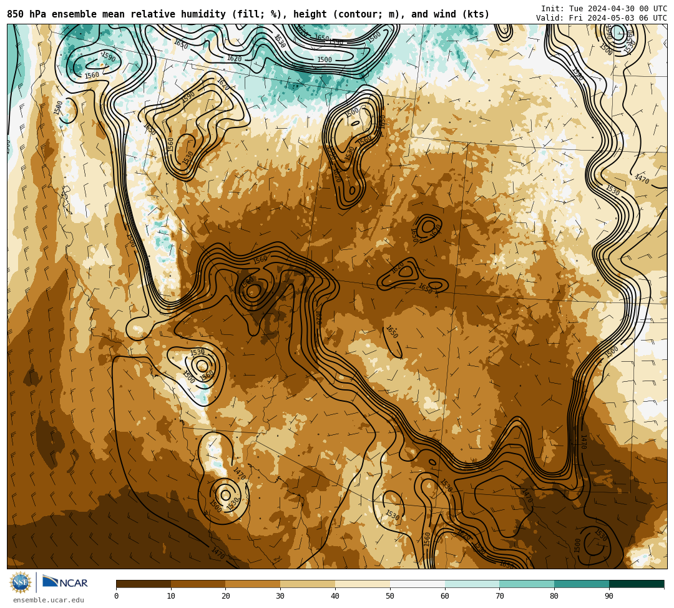Click the colorbar tick label 90
The image size is (674, 608).
tap(609, 596)
